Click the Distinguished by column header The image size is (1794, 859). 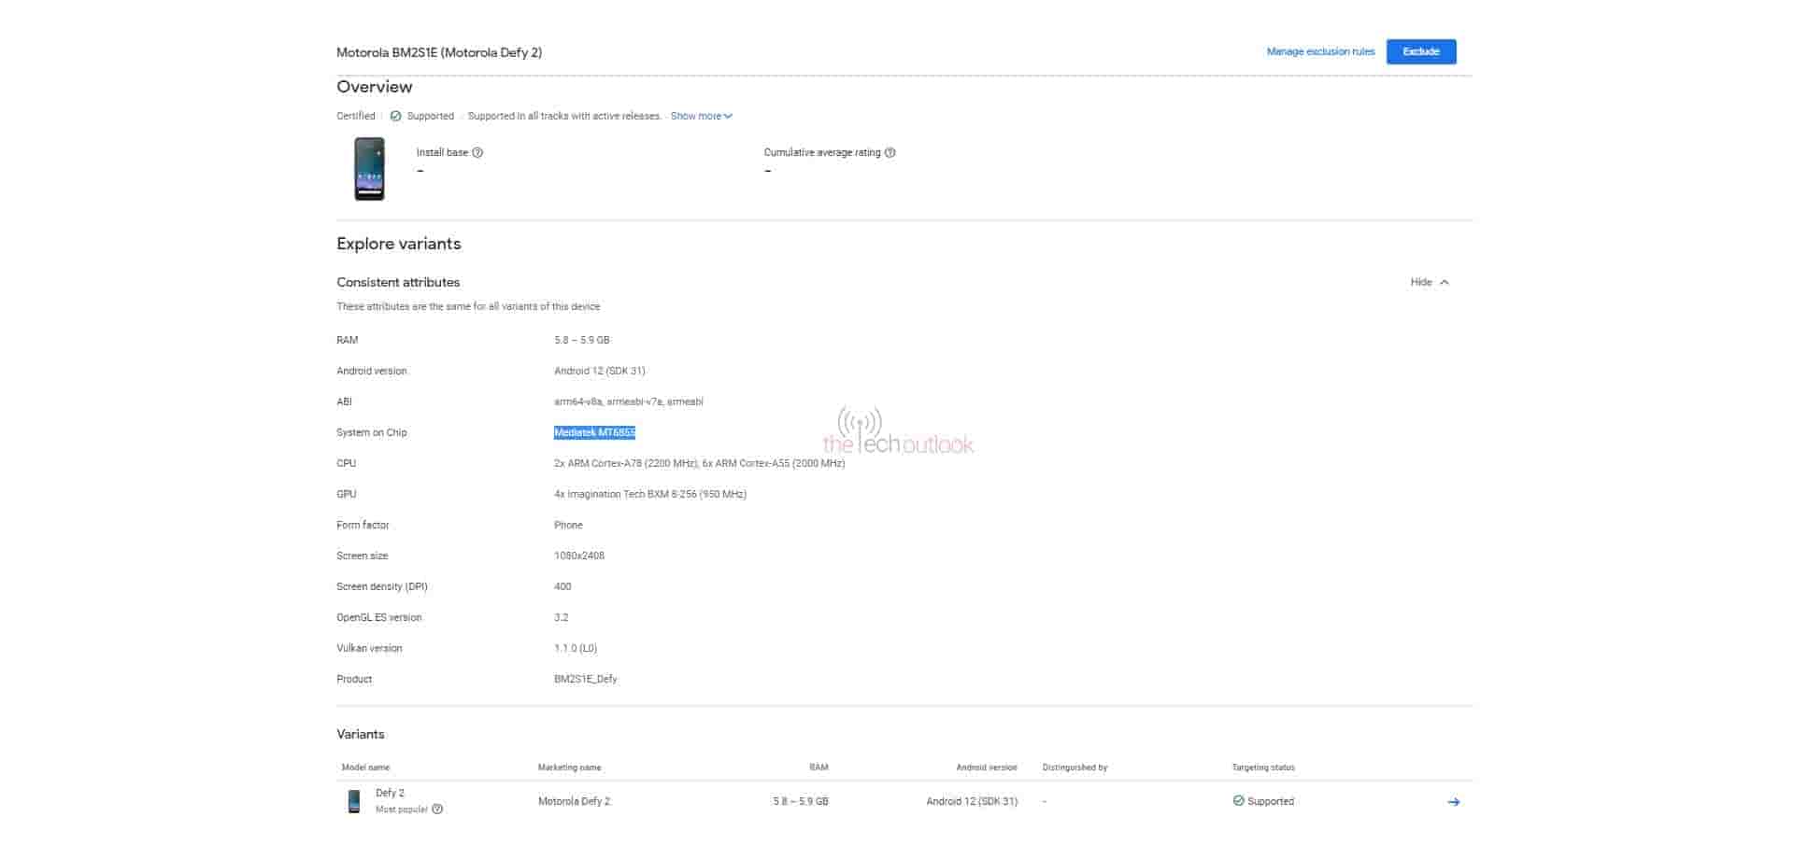pyautogui.click(x=1075, y=767)
